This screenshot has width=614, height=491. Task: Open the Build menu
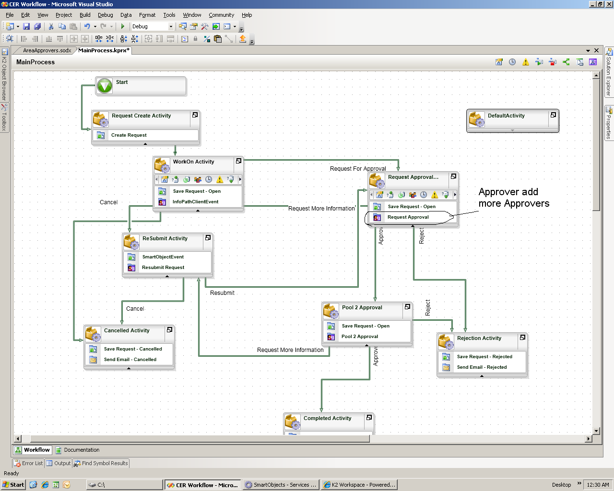tap(85, 15)
